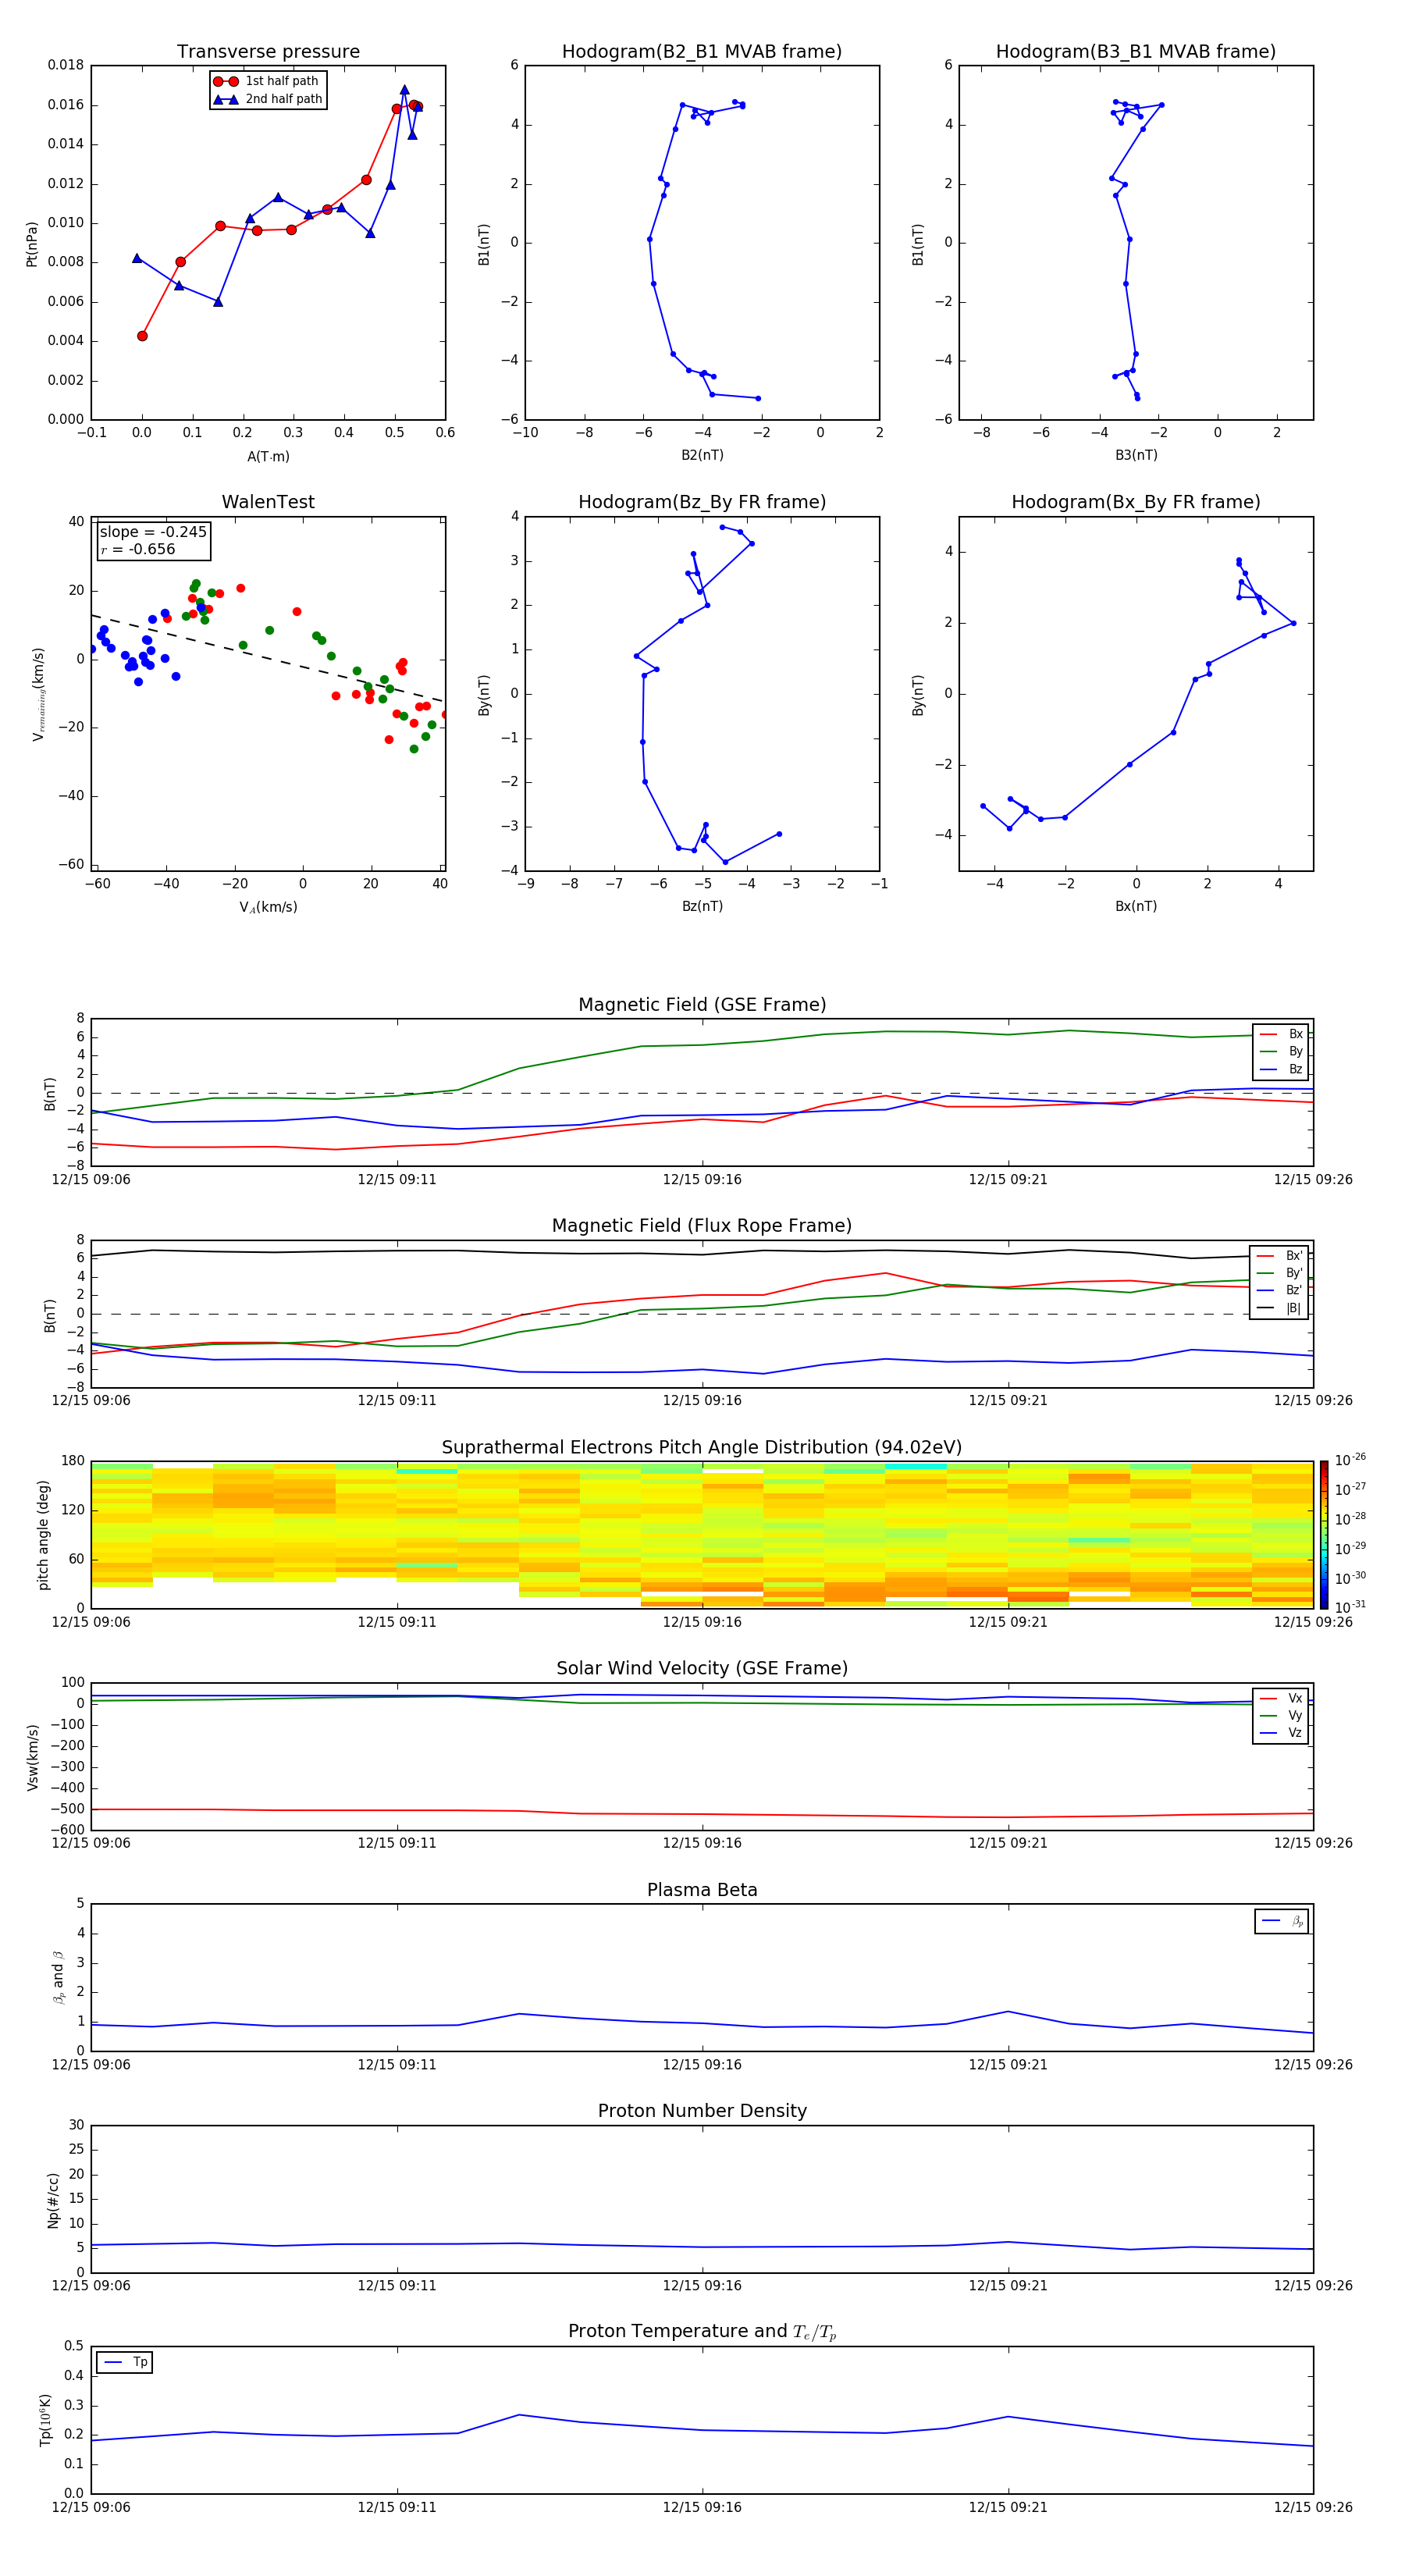Click 'Vz' in solar wind legend

[1295, 1732]
